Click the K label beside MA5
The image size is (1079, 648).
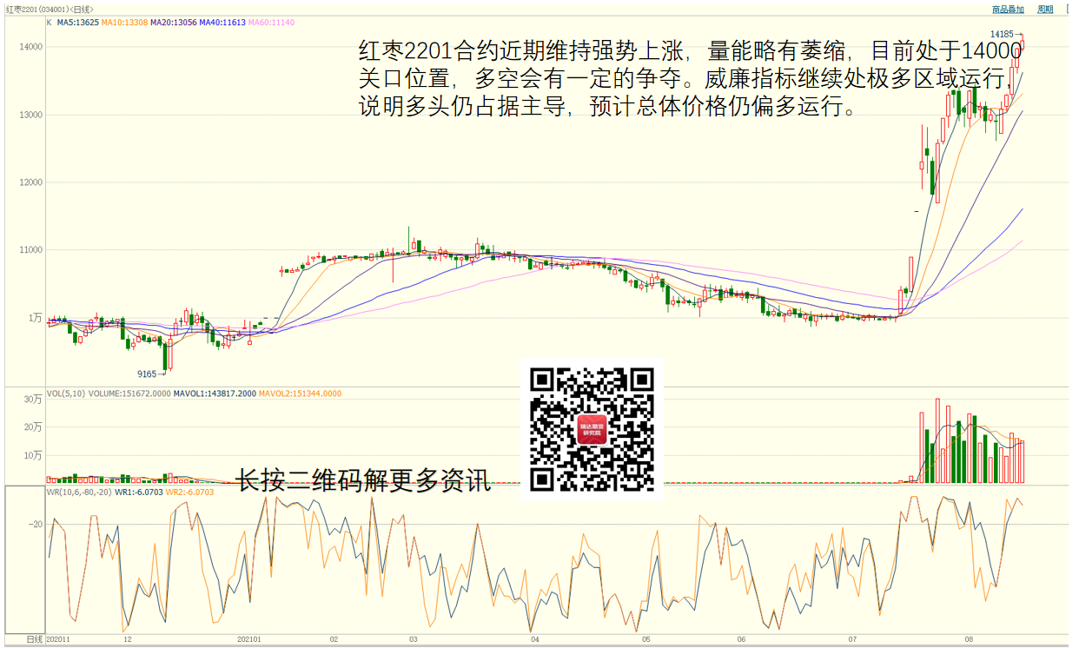50,23
